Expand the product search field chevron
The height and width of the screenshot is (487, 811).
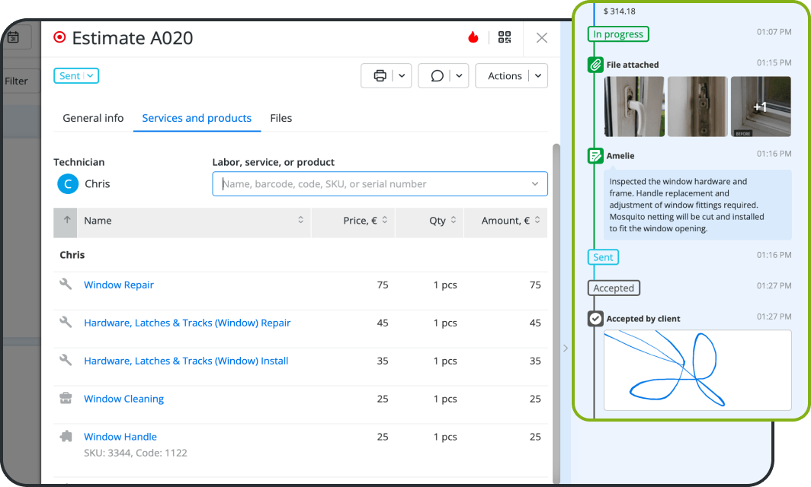pyautogui.click(x=535, y=184)
